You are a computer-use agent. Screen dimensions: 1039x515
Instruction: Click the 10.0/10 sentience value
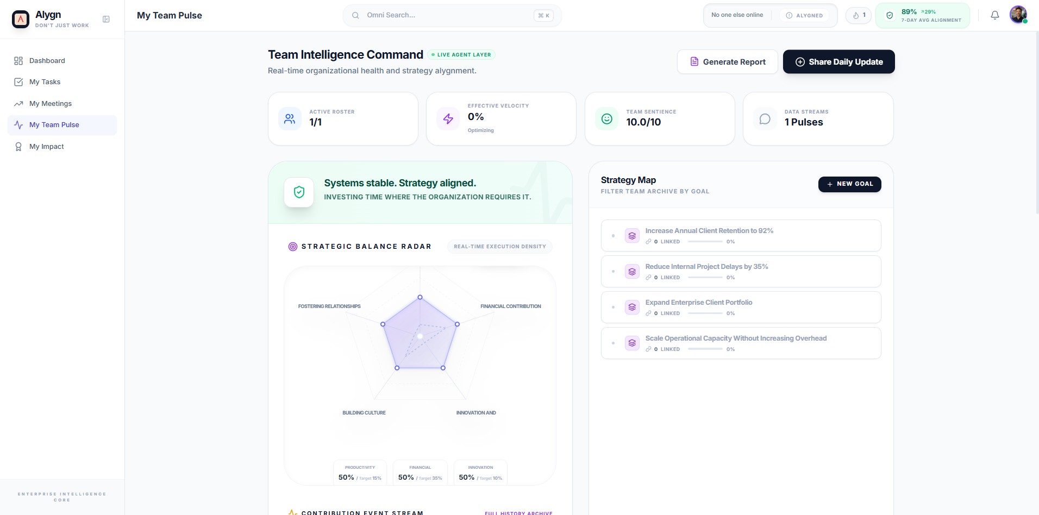643,122
